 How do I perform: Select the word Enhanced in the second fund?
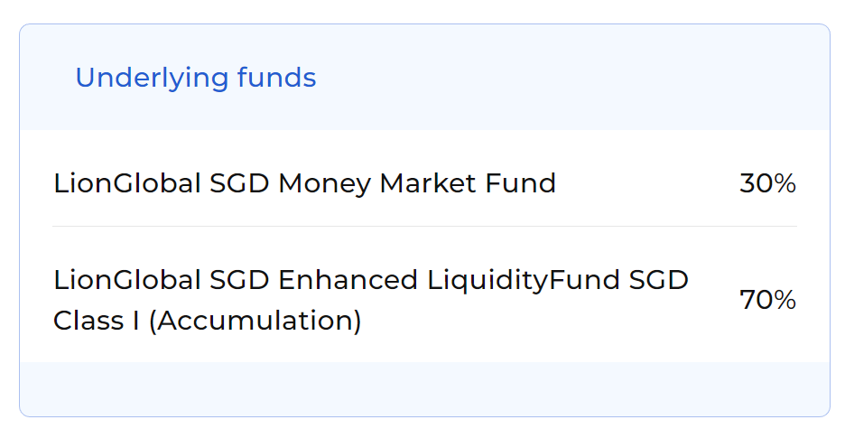point(348,280)
